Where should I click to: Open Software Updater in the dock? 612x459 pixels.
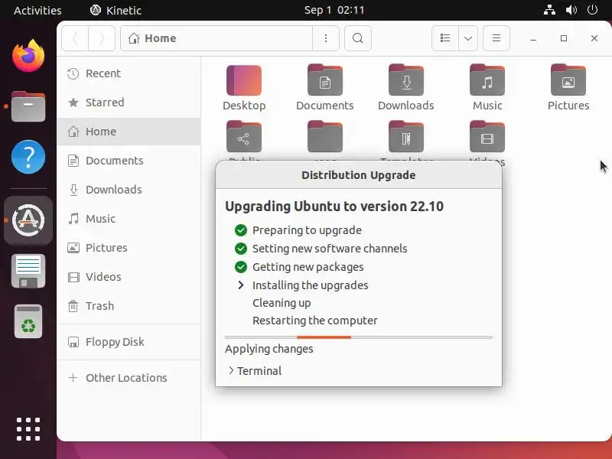click(28, 220)
